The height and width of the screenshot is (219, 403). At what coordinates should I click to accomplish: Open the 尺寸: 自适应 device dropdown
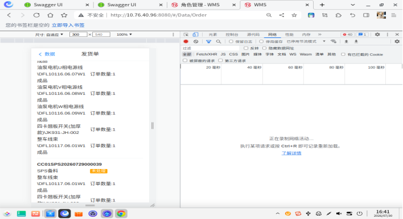click(49, 34)
